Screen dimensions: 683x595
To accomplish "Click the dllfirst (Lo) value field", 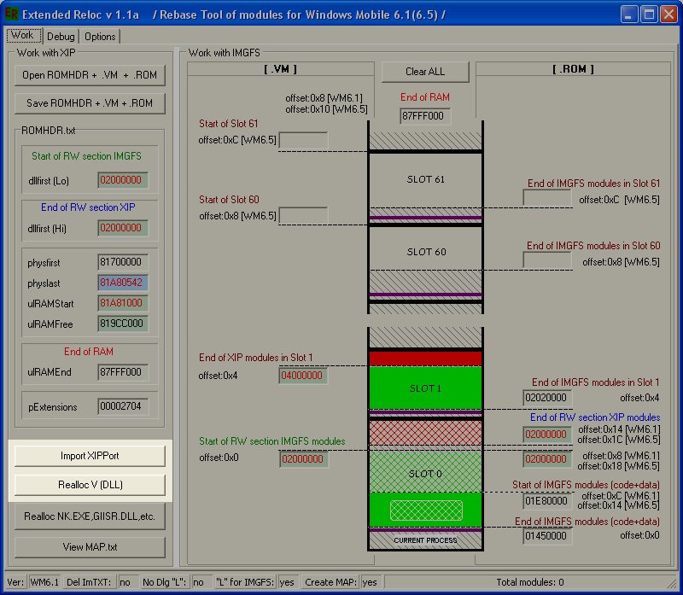I will coord(123,180).
